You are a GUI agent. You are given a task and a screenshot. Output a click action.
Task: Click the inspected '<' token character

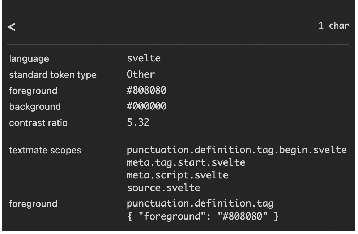(x=11, y=27)
